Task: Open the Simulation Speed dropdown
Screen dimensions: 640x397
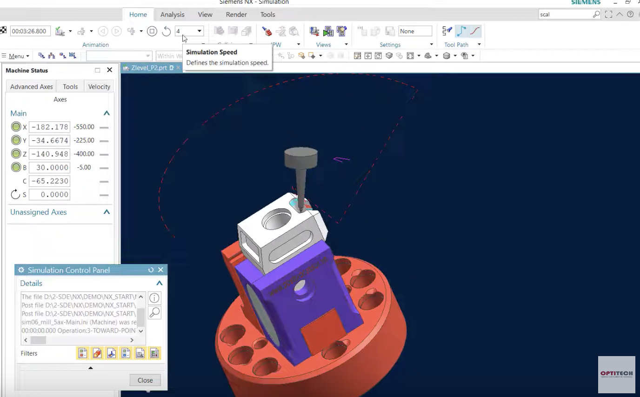Action: pos(200,31)
